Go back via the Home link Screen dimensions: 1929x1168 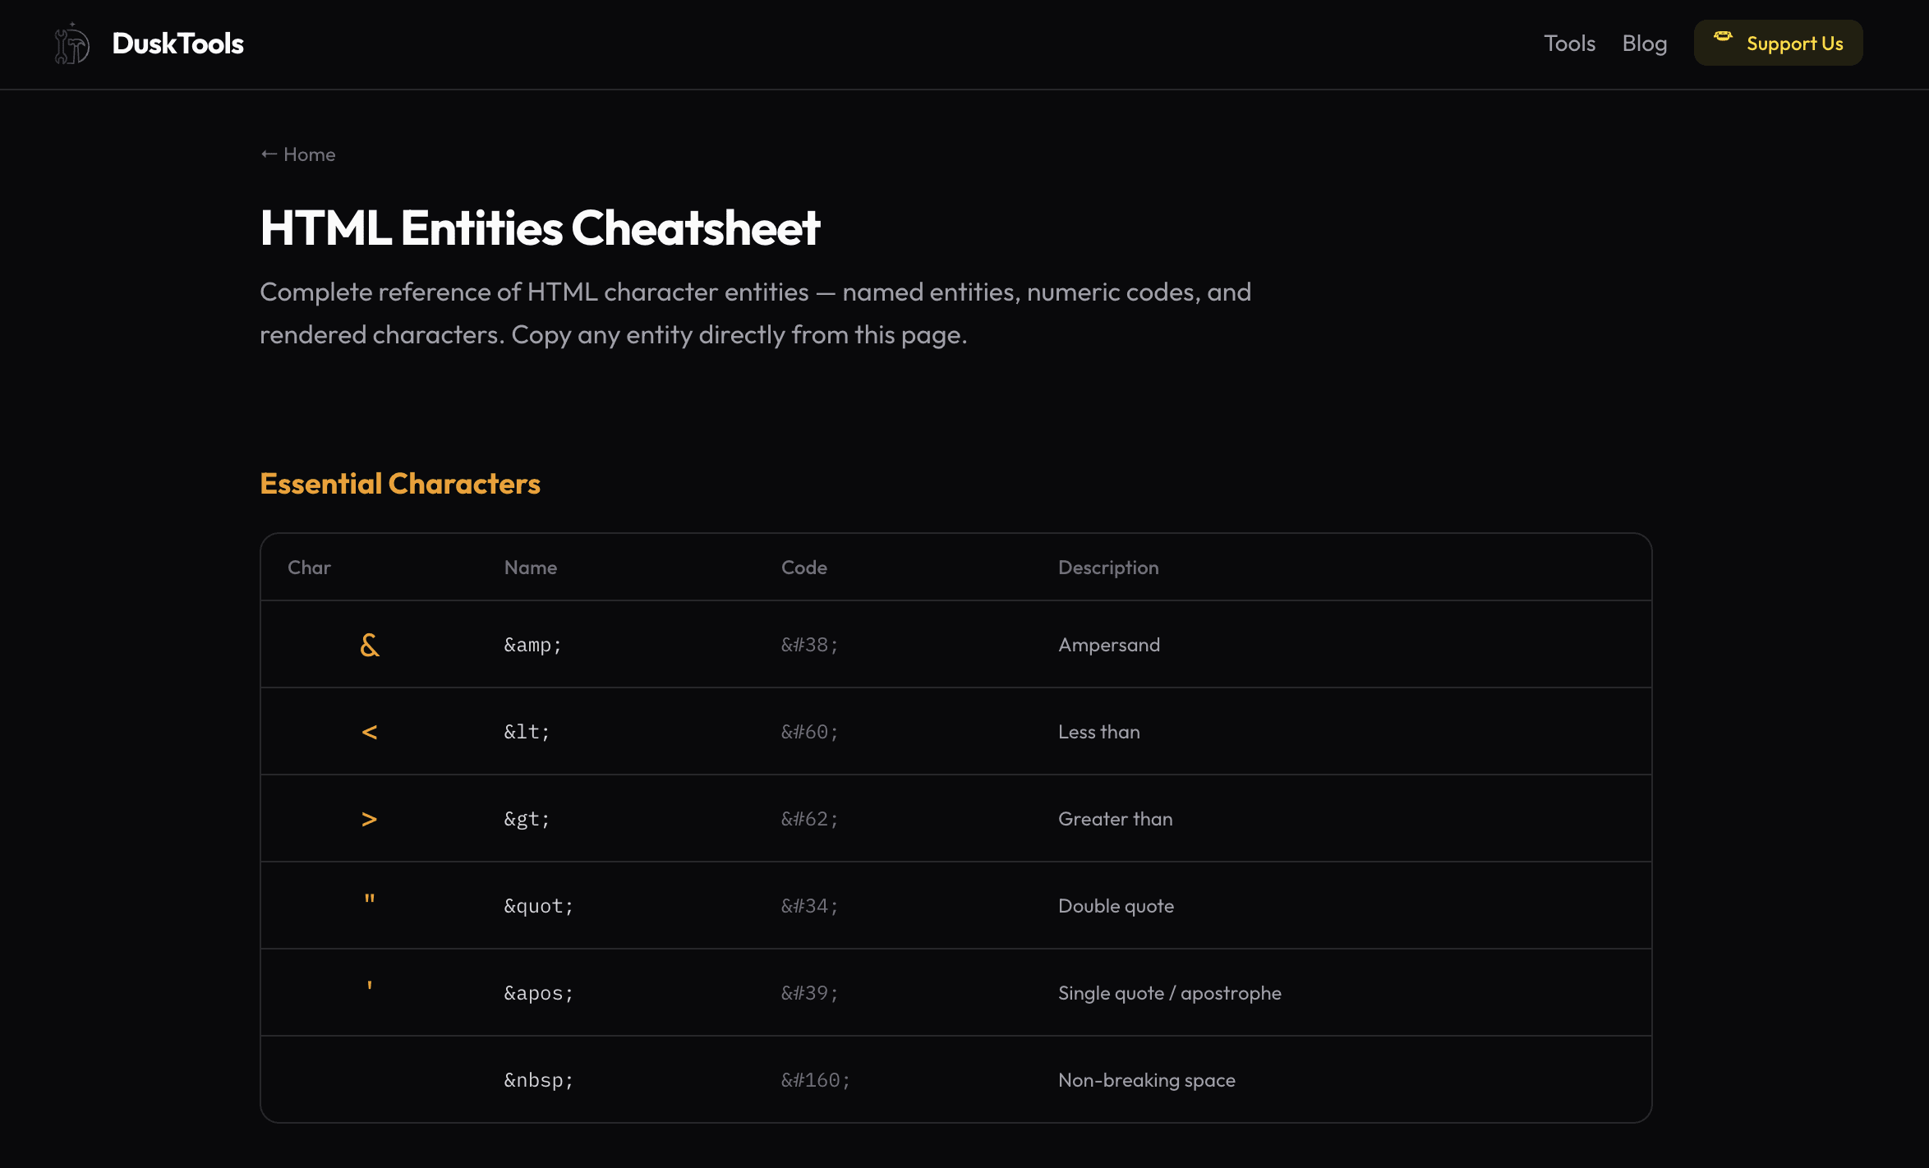pos(298,154)
